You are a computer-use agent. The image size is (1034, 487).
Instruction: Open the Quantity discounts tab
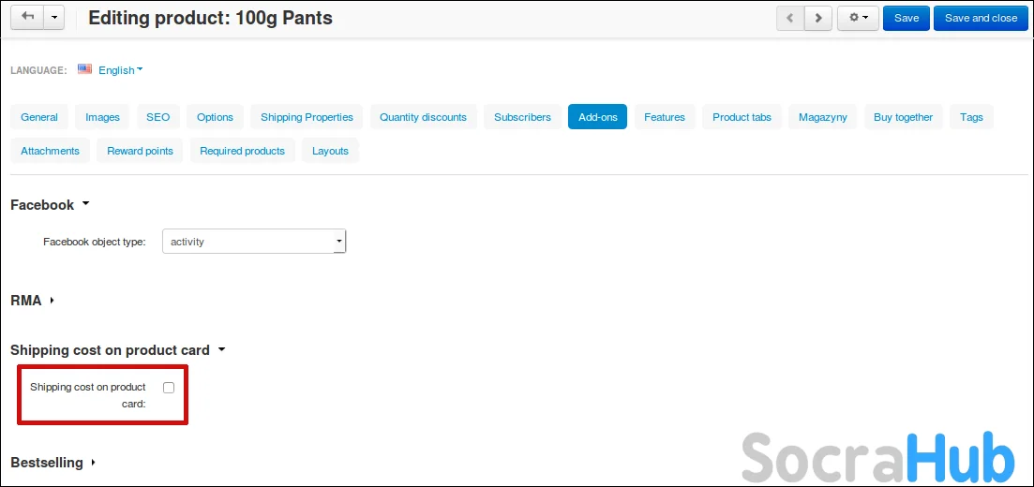[423, 117]
